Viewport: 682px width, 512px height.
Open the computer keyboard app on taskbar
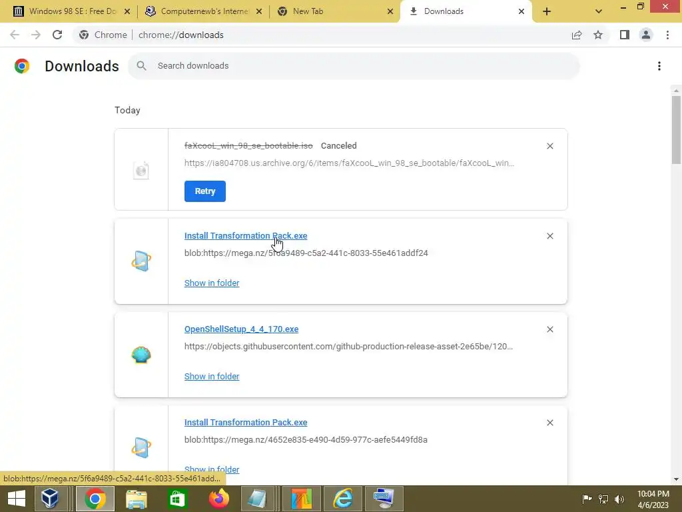click(384, 499)
